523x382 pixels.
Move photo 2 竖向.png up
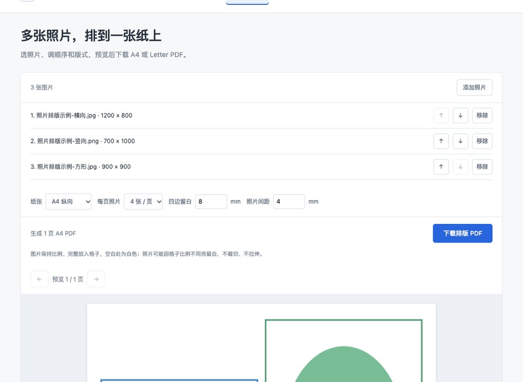441,141
